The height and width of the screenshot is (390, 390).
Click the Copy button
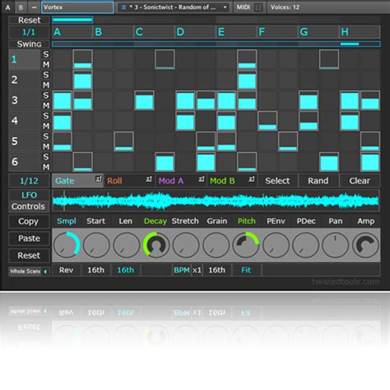click(x=29, y=221)
